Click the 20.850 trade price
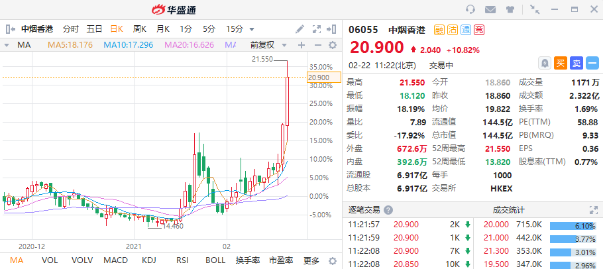 pos(406,264)
